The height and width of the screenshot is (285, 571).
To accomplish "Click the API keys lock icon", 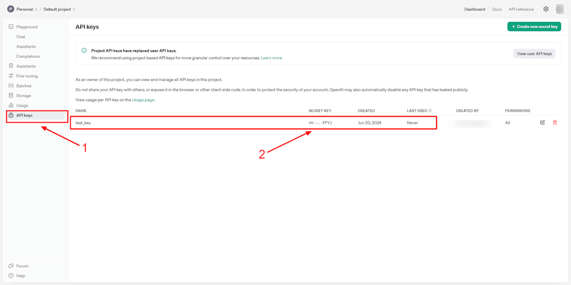I will [11, 115].
